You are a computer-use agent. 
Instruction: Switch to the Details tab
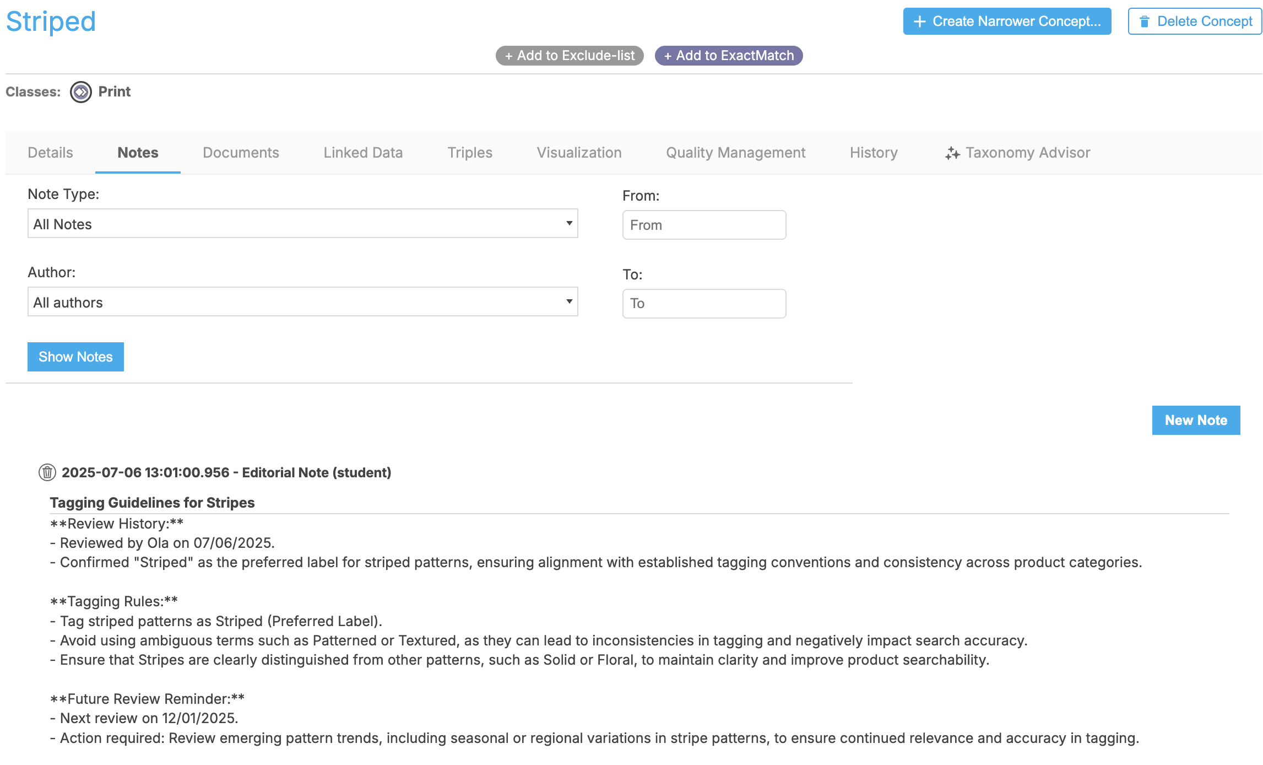(50, 153)
